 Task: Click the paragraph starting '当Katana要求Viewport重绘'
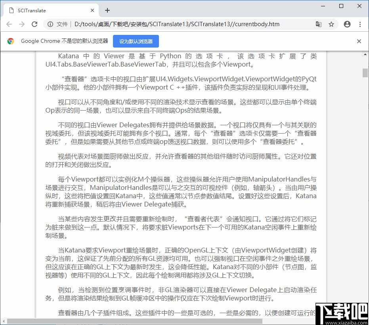(x=181, y=263)
